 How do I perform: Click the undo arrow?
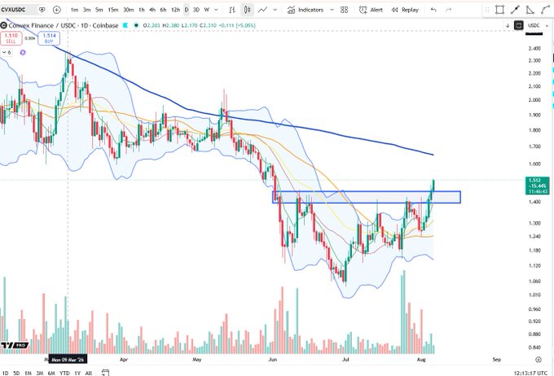tap(433, 10)
